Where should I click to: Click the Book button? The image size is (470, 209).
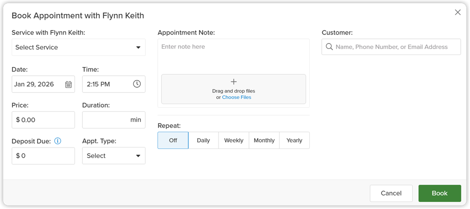(x=440, y=193)
